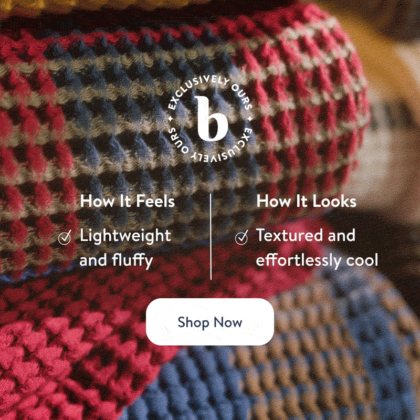Screen dimensions: 420x420
Task: Click the 'Textured and' text line
Action: pyautogui.click(x=306, y=235)
